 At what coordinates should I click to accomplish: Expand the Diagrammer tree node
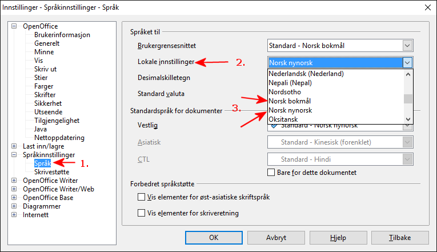14,206
